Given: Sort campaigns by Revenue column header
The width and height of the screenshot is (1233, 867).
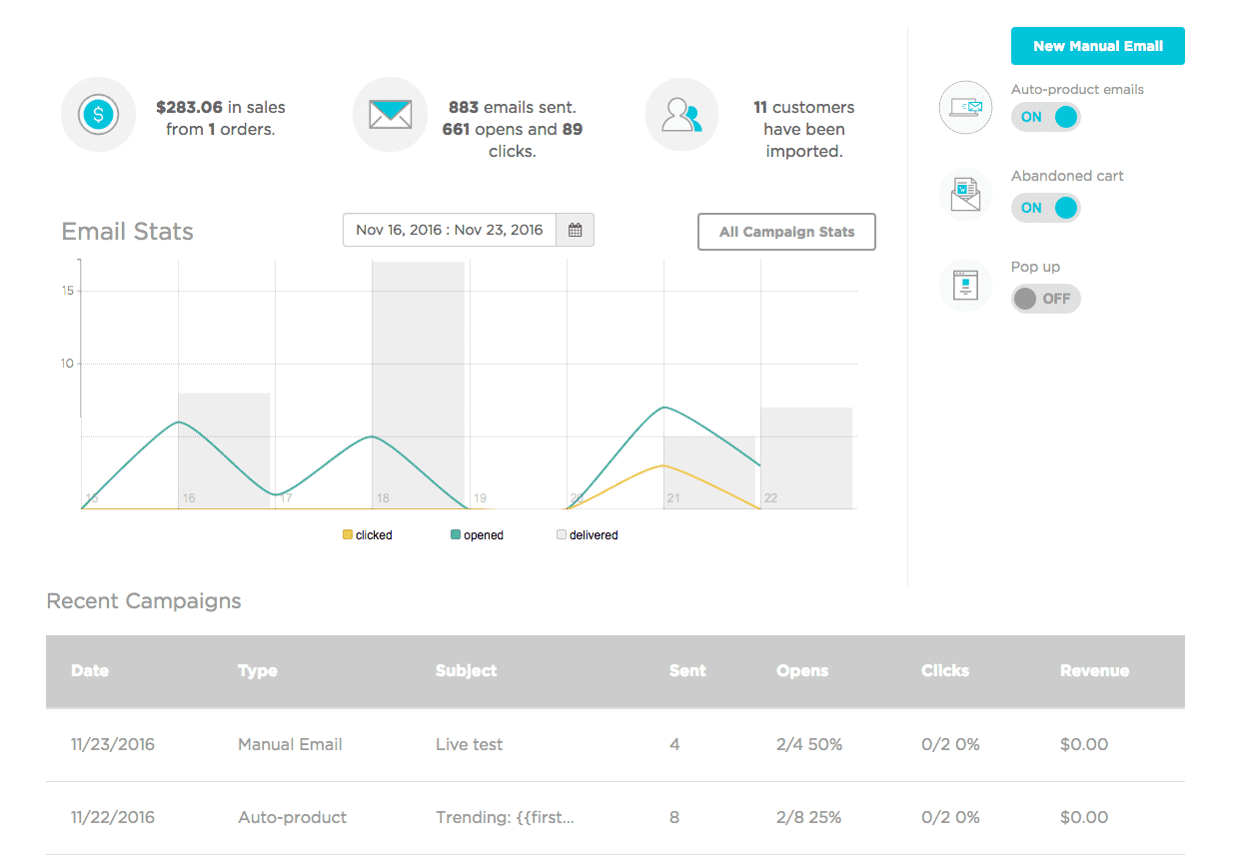Looking at the screenshot, I should [1094, 671].
